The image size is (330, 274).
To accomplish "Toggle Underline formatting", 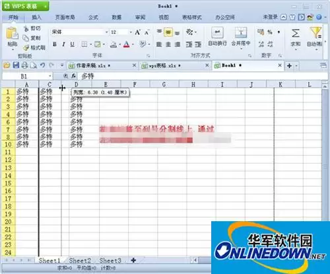I will [x=72, y=44].
